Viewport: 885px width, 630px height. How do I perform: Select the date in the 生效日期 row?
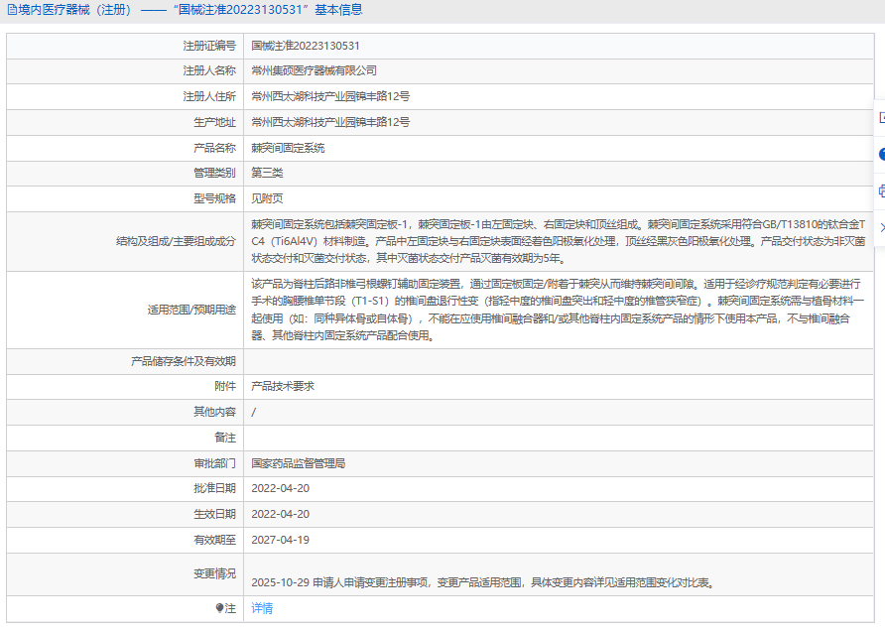[x=281, y=514]
